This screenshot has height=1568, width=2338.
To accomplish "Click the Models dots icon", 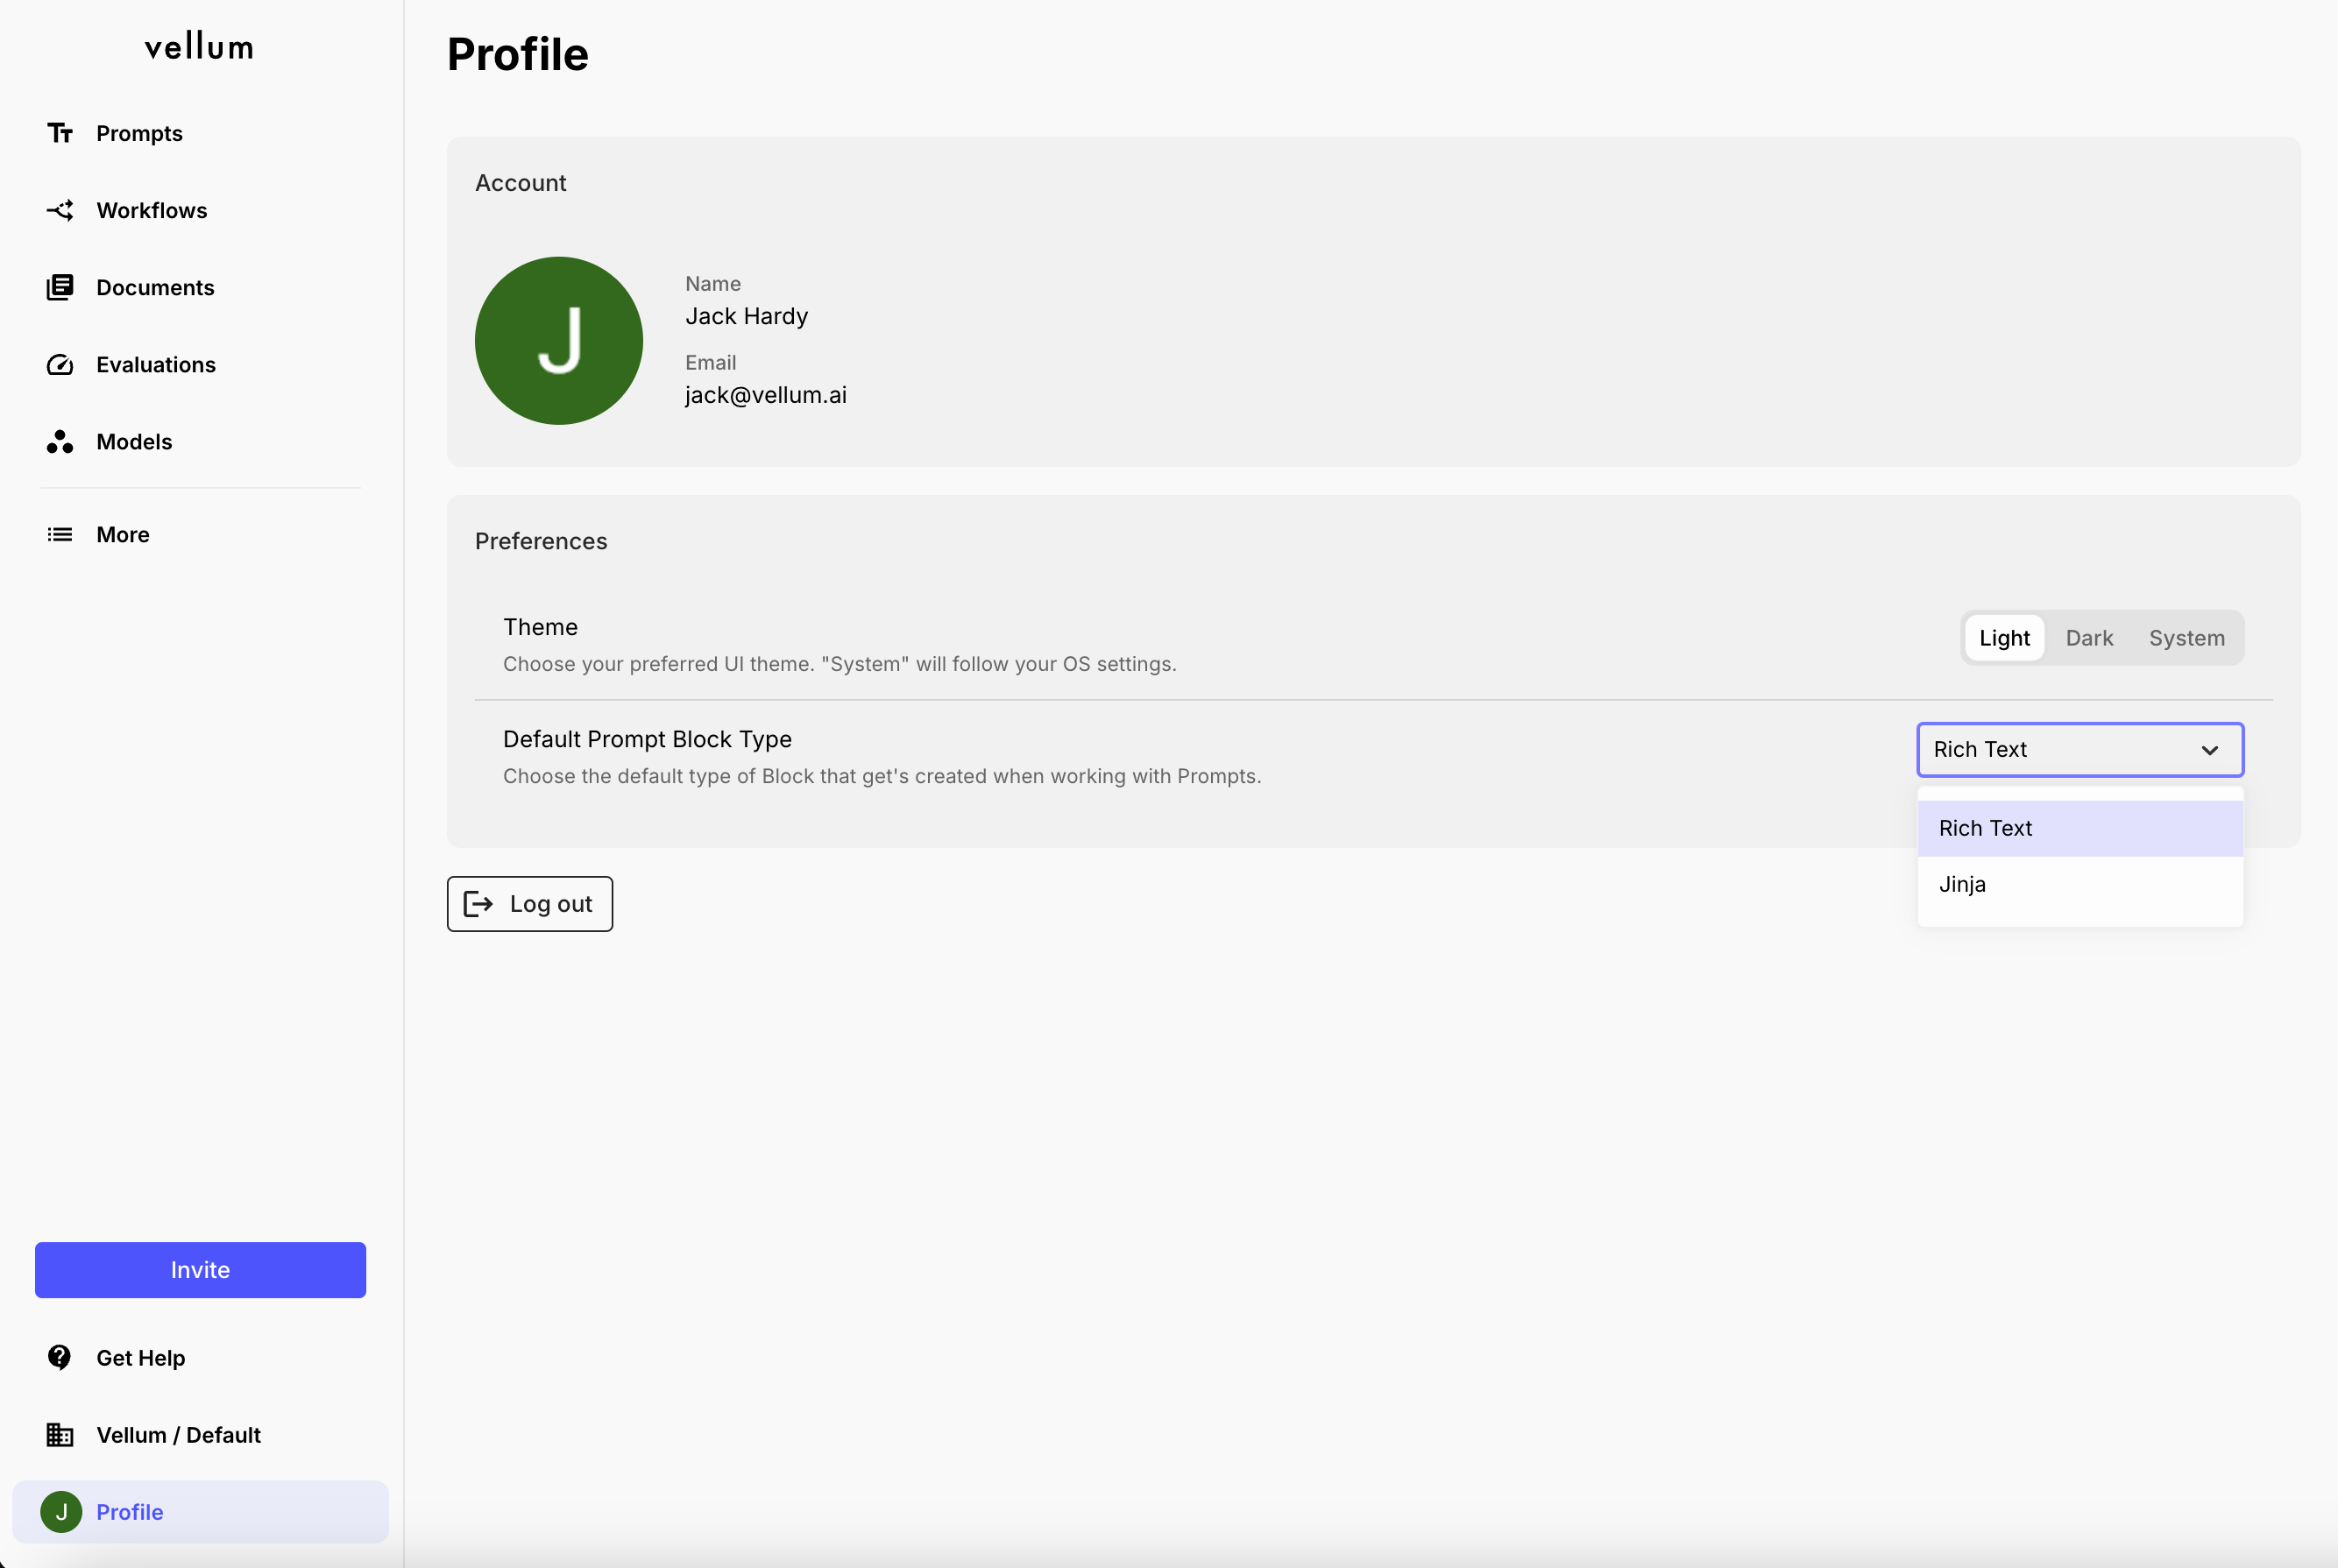I will pos(60,441).
